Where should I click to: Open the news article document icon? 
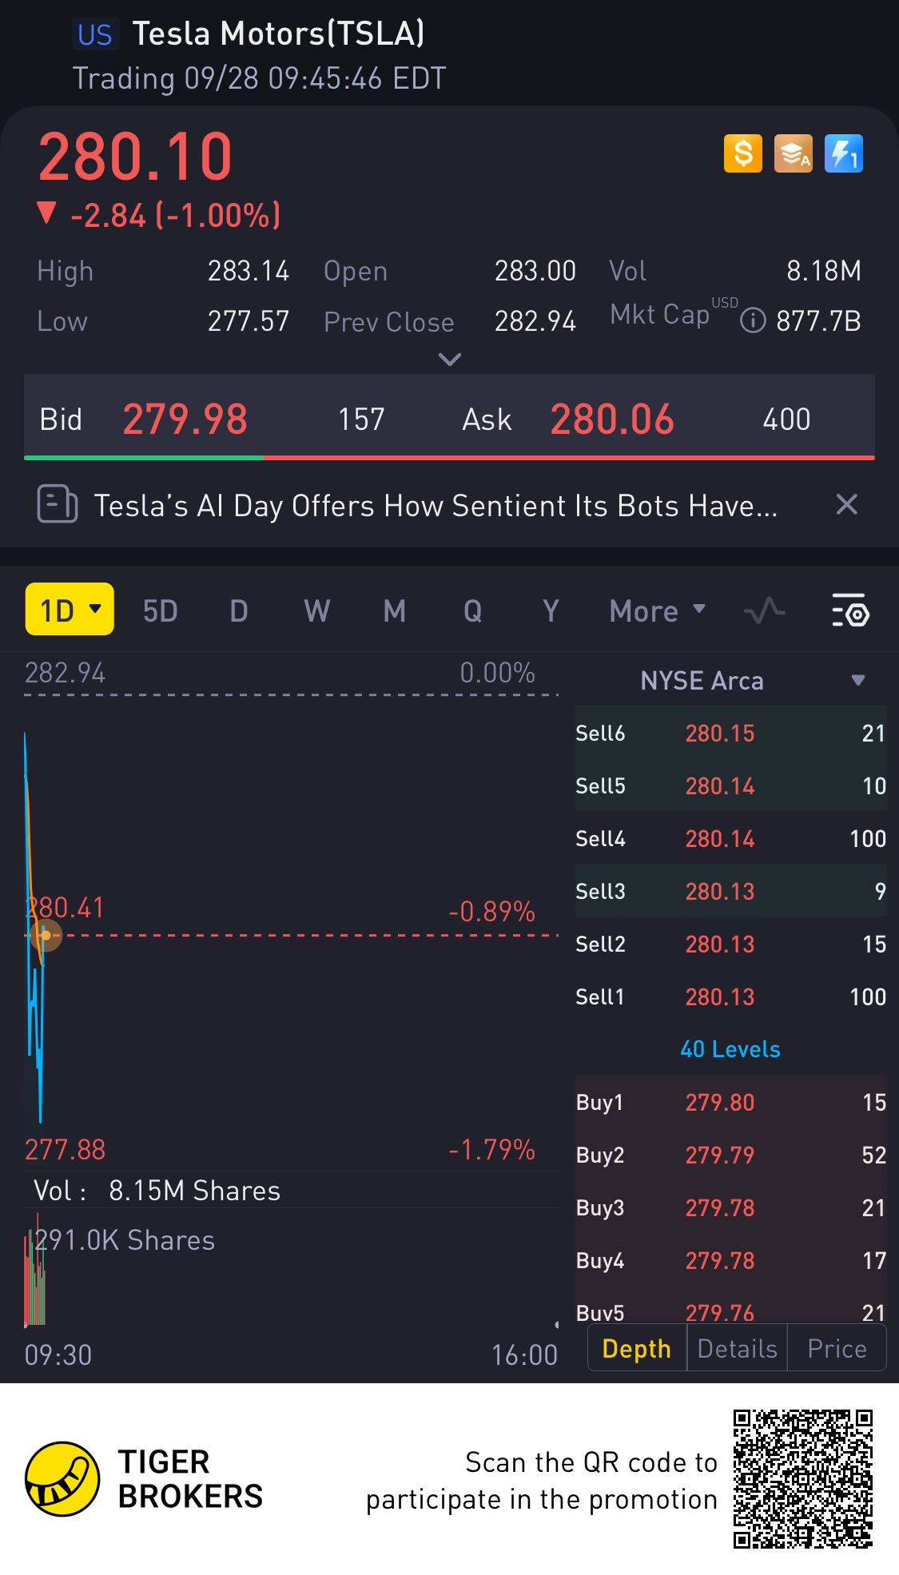pyautogui.click(x=58, y=504)
